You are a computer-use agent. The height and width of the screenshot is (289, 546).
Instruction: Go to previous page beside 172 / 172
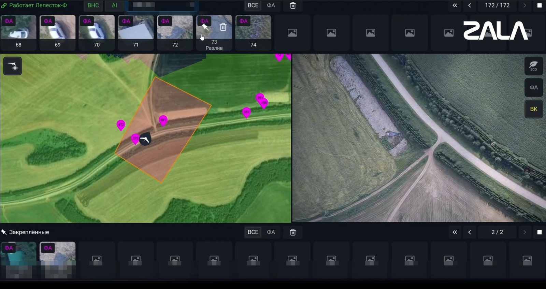tap(470, 5)
